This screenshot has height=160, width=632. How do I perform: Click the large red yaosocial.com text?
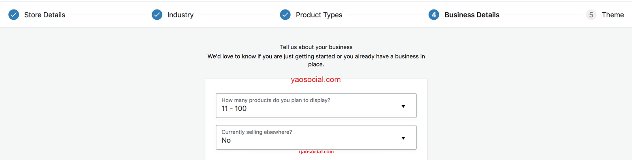(316, 80)
